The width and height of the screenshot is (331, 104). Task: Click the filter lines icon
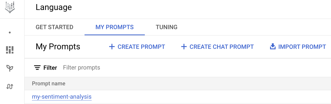(x=37, y=68)
